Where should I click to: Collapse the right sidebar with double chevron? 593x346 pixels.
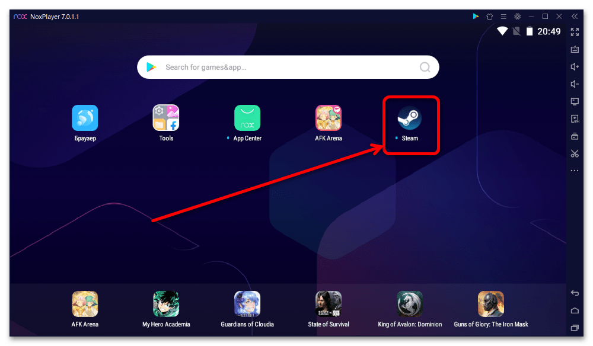(x=575, y=17)
